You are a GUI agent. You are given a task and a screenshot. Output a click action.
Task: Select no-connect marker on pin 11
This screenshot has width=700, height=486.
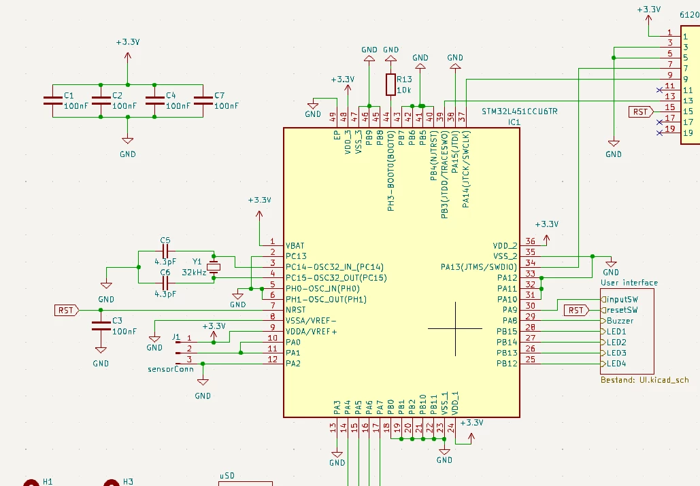tap(659, 90)
